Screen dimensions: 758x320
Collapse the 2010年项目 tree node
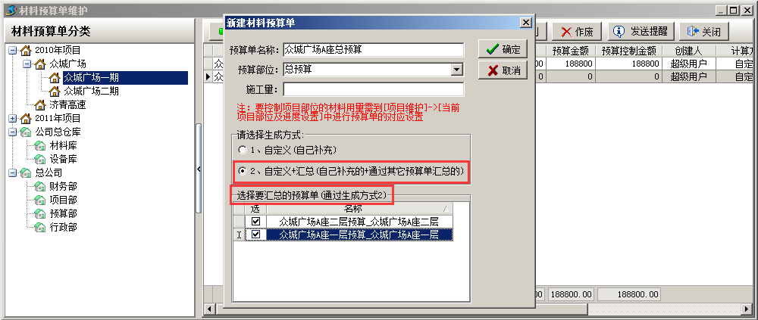[x=13, y=50]
